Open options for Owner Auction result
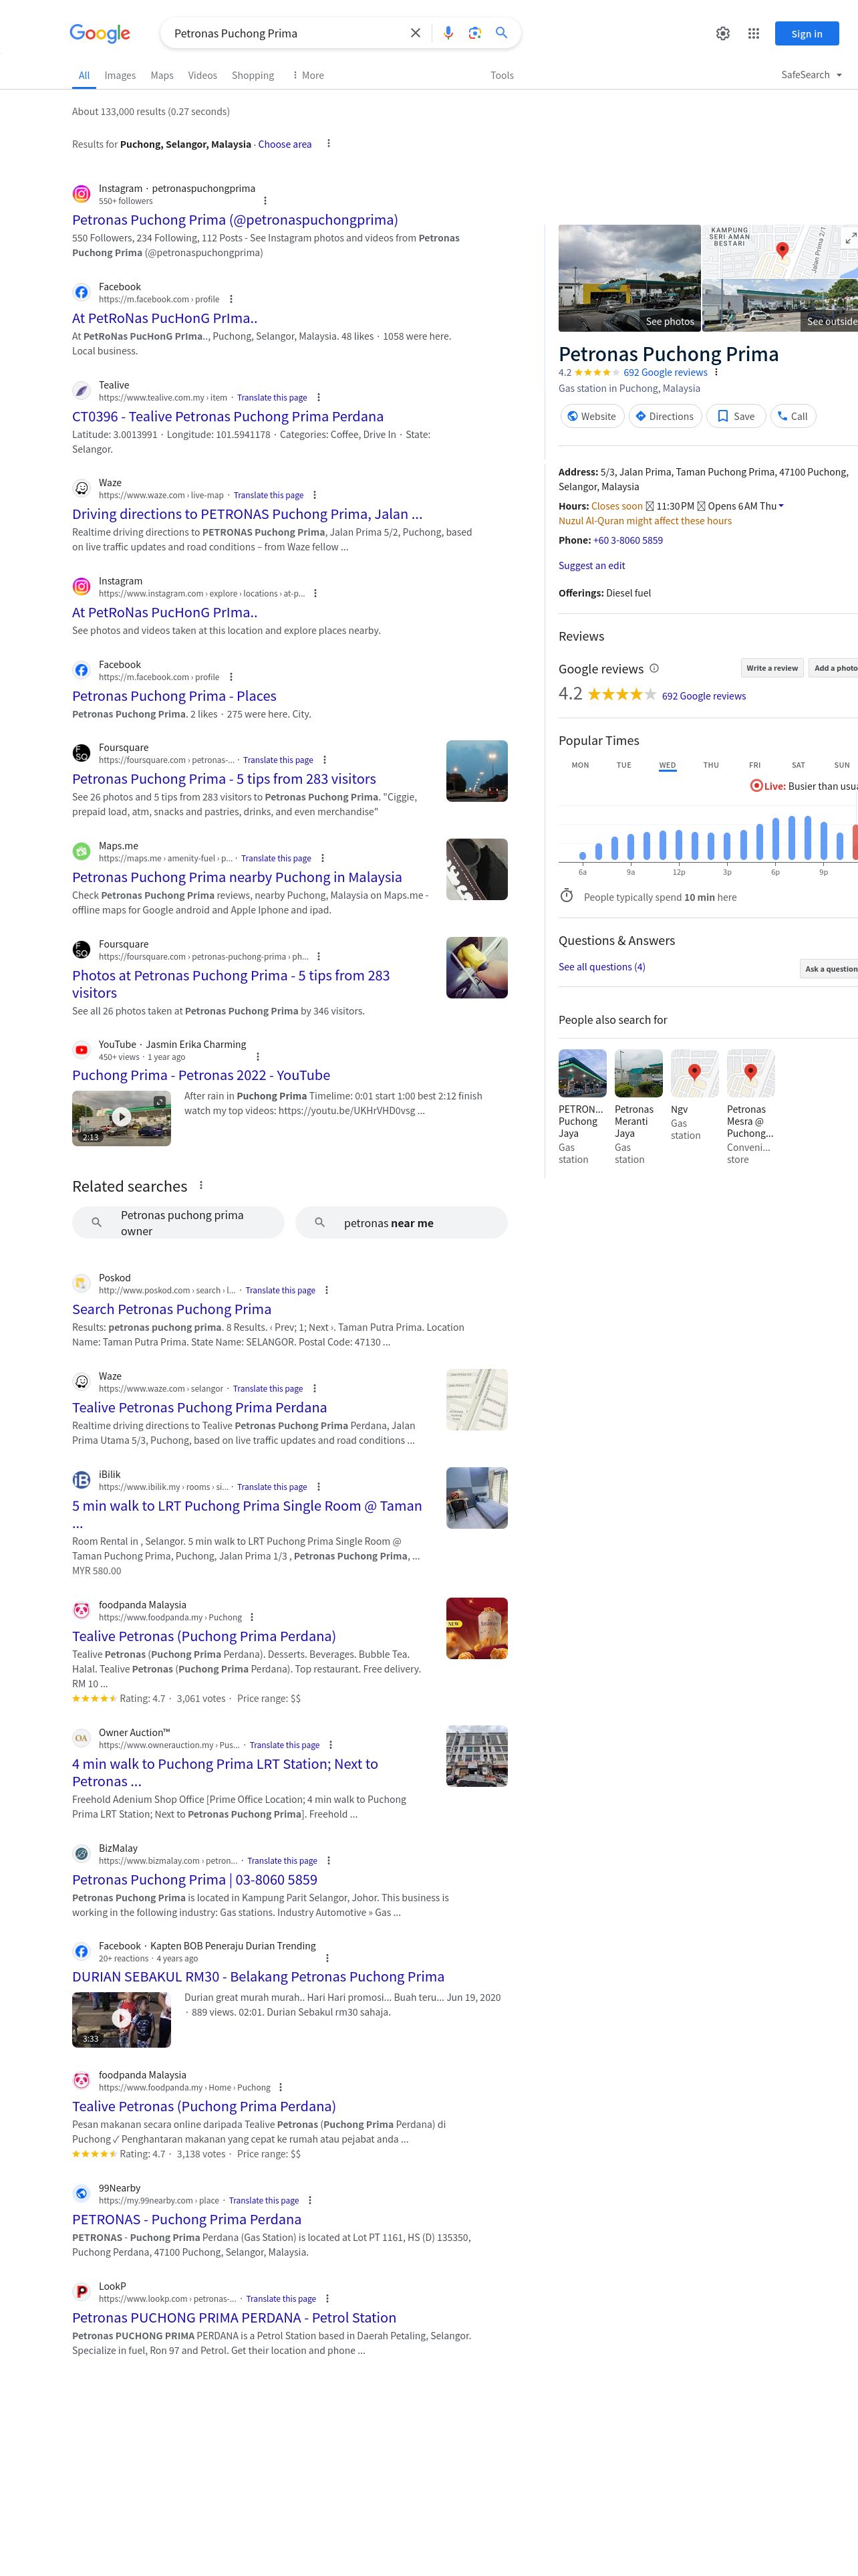 [331, 1745]
